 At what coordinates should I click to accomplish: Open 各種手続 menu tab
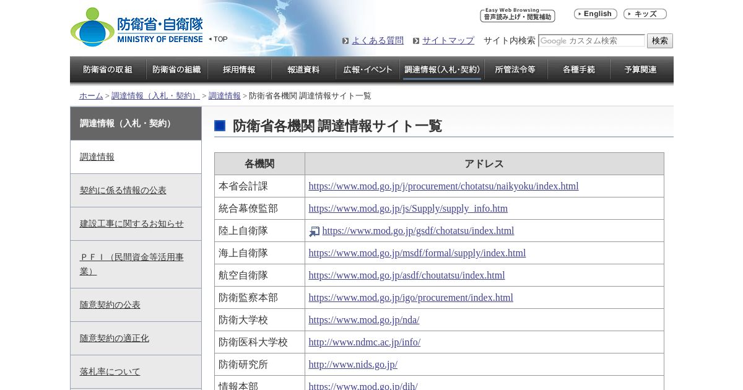coord(579,69)
